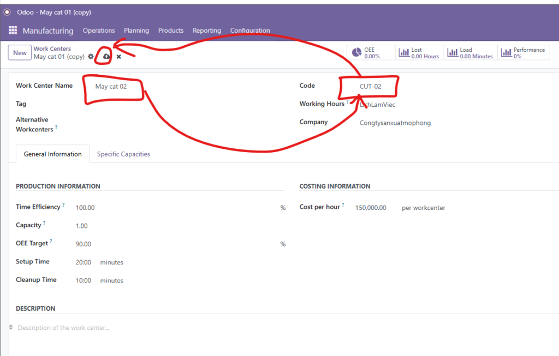Click the Odoo window title icon

coord(8,12)
